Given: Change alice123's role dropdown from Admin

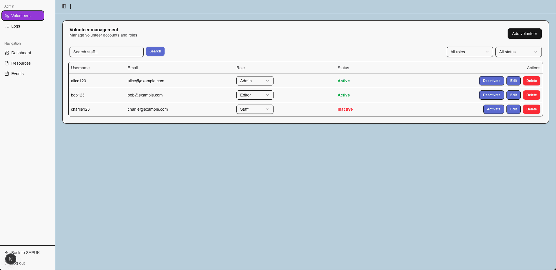Looking at the screenshot, I should click(254, 81).
